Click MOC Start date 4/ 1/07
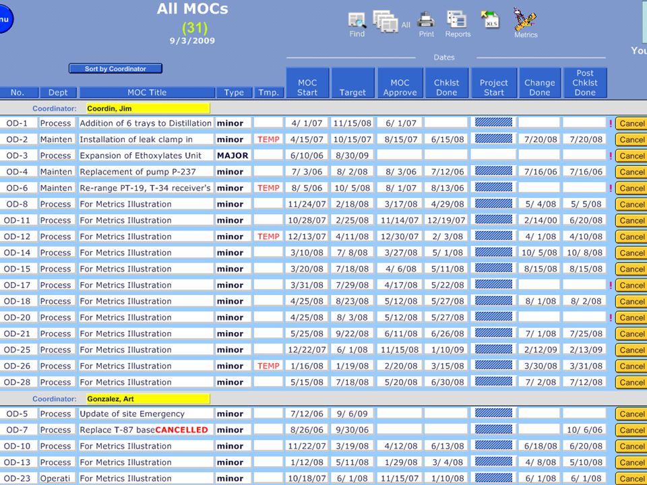This screenshot has height=485, width=647. click(307, 123)
